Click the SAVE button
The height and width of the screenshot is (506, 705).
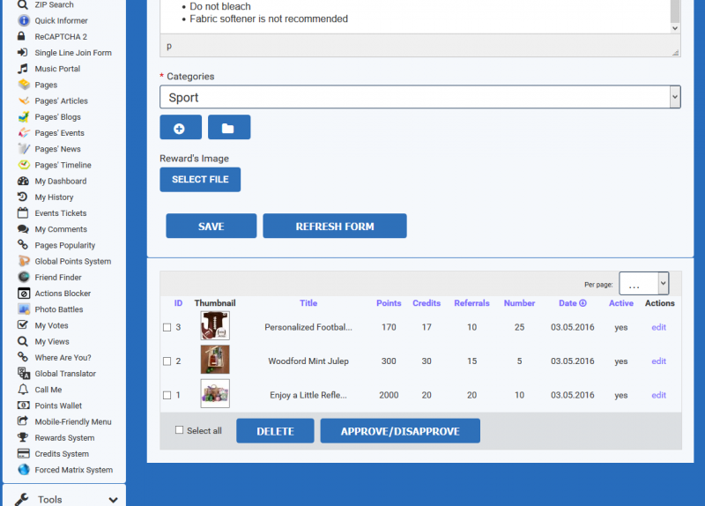coord(211,227)
